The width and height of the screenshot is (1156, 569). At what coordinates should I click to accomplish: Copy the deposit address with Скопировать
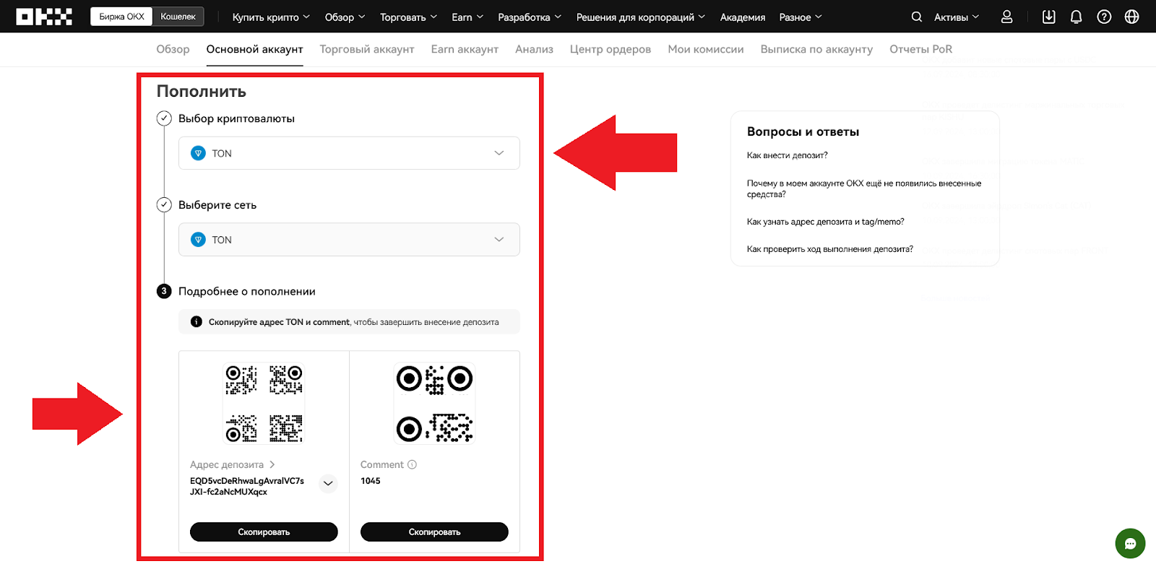(264, 532)
